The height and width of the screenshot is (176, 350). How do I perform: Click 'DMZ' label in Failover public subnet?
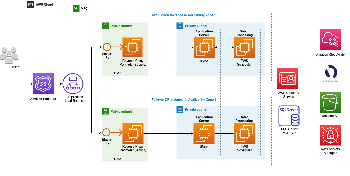[x=118, y=159]
